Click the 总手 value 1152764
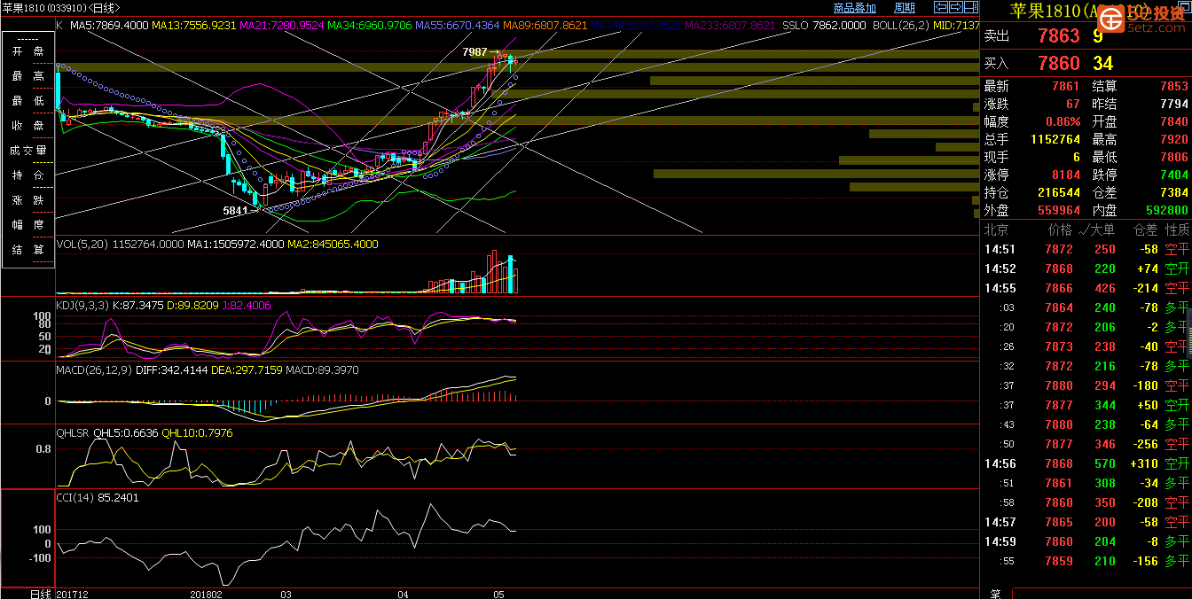 (1055, 139)
